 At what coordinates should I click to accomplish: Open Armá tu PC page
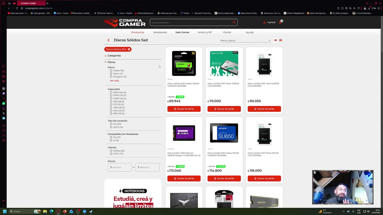[x=205, y=32]
